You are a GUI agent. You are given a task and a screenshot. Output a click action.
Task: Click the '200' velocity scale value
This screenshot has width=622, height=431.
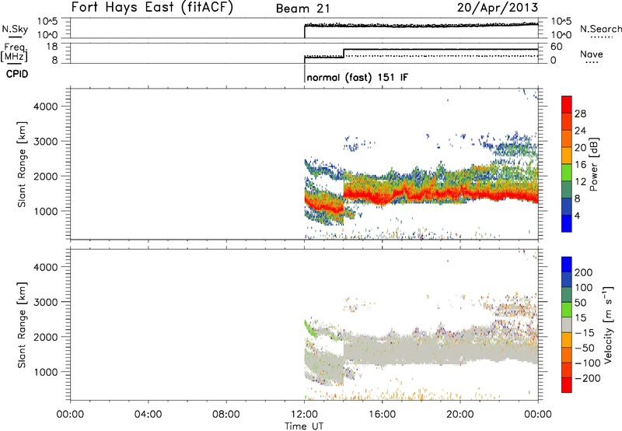tap(584, 272)
